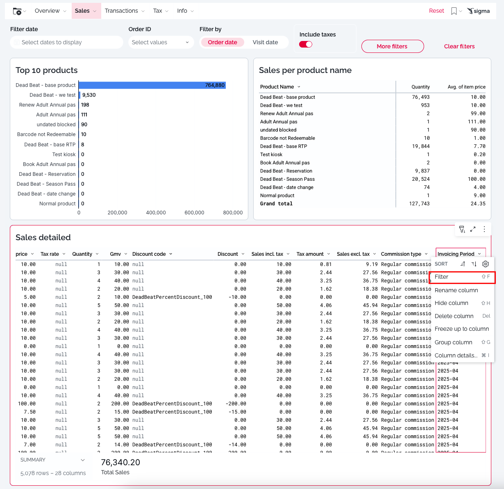Click the Clear filters link
Screen dimensions: 504x489
click(x=459, y=46)
